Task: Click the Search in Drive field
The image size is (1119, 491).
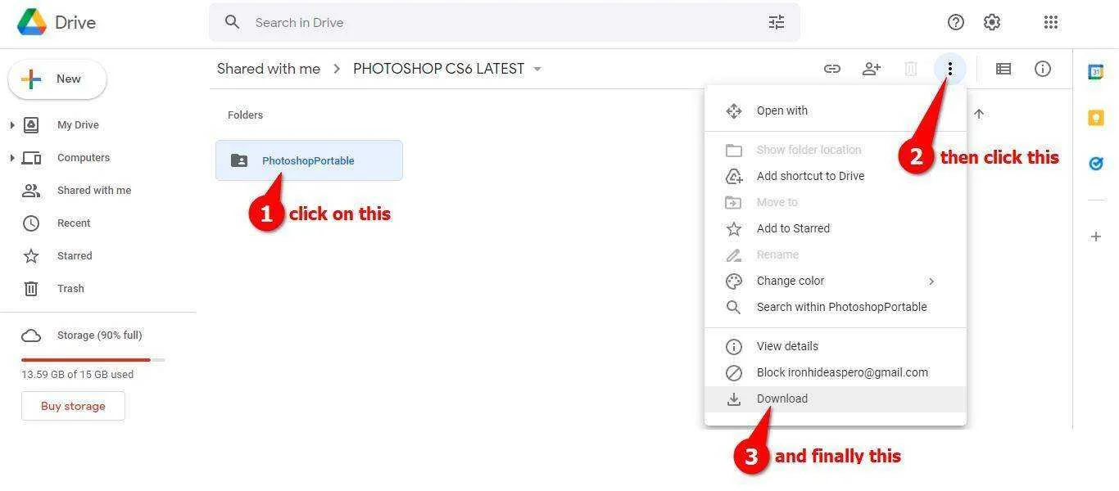Action: (505, 22)
